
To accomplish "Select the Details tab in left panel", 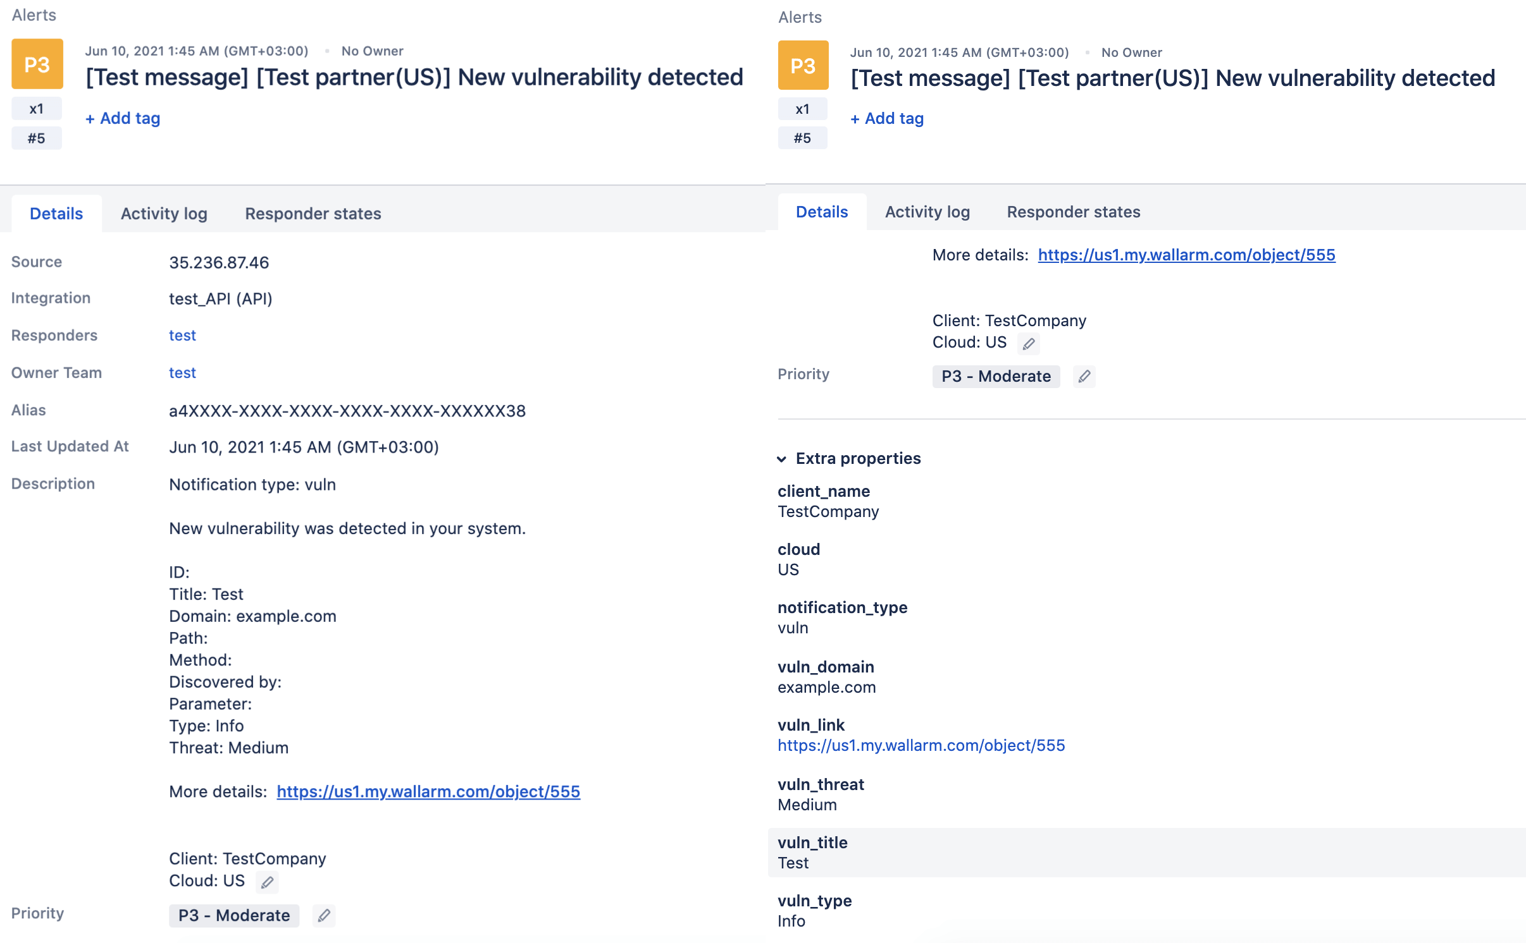I will point(56,214).
